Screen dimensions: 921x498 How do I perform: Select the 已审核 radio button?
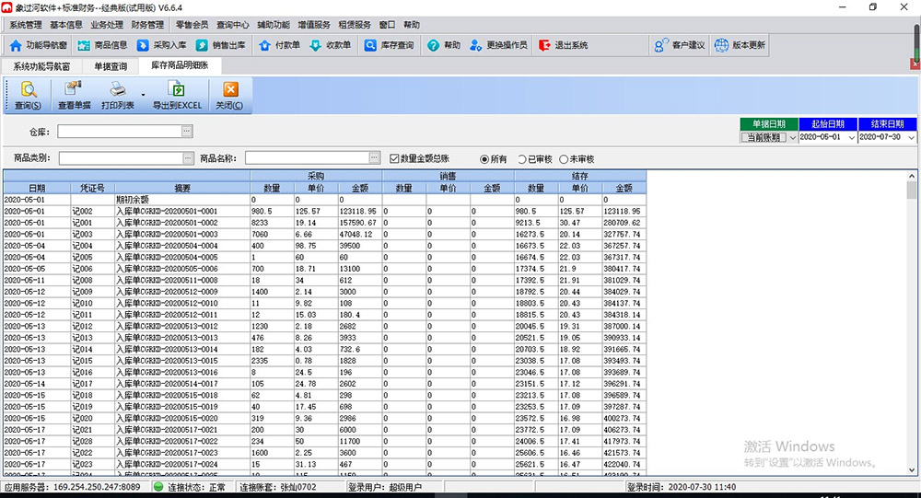click(522, 158)
